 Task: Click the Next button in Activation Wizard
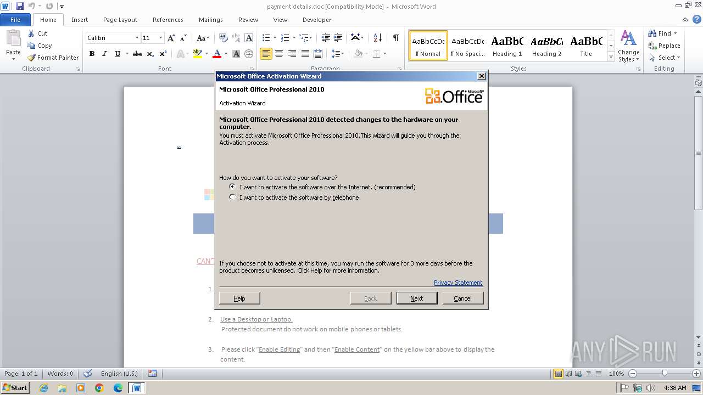click(x=417, y=298)
